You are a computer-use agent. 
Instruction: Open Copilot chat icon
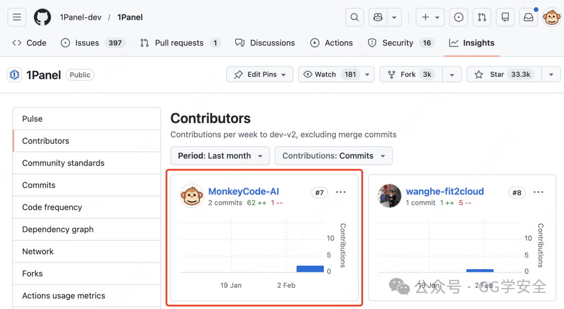378,17
